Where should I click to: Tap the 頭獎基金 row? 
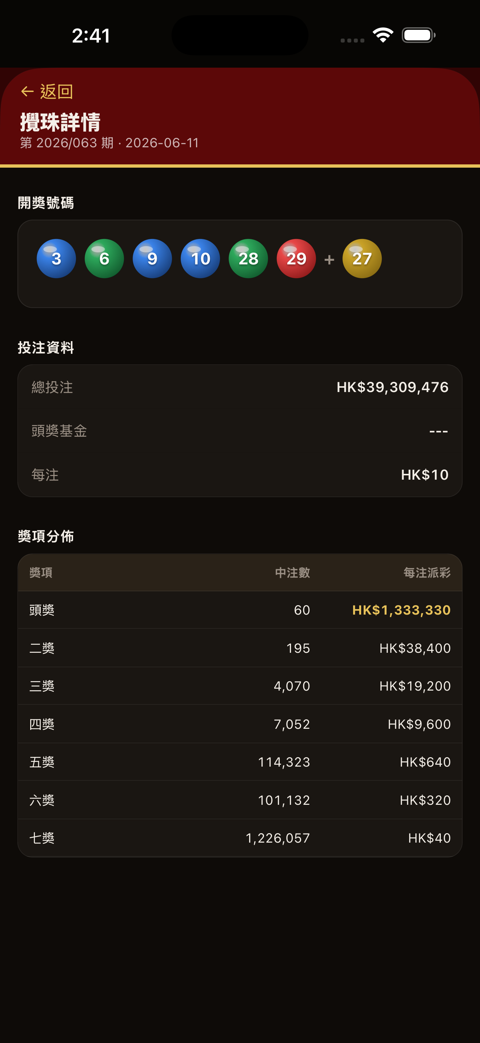(240, 431)
